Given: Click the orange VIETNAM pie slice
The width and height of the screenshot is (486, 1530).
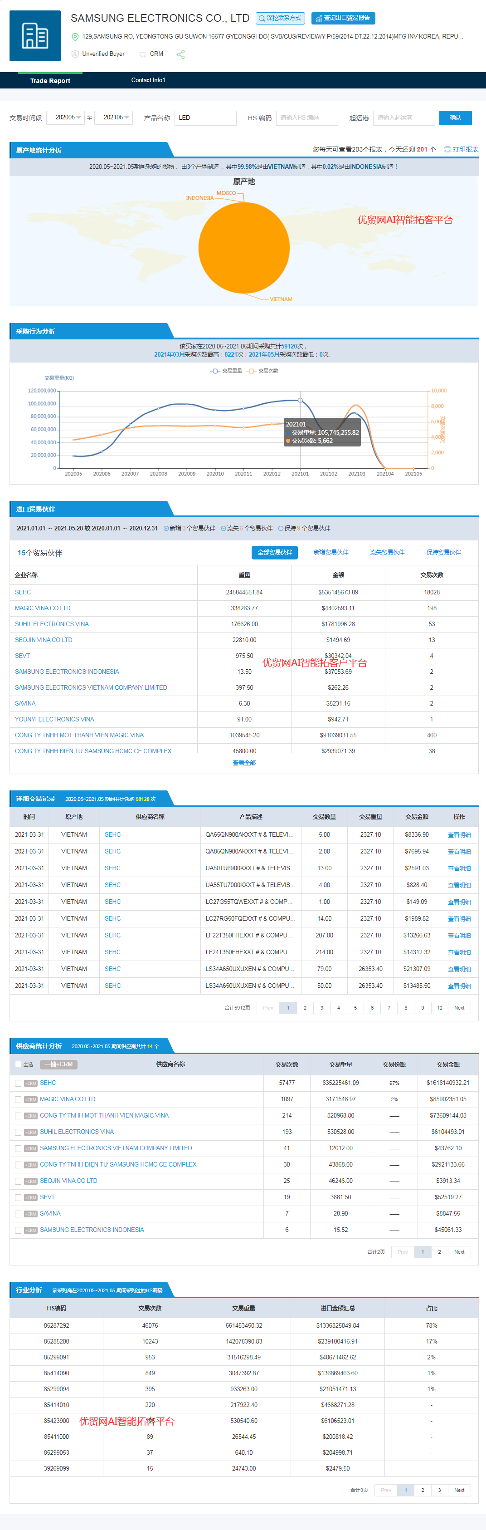Looking at the screenshot, I should click(x=244, y=248).
